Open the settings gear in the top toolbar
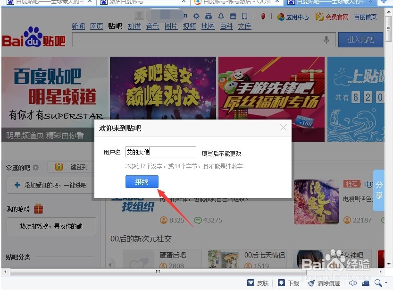The image size is (393, 291). (x=196, y=17)
